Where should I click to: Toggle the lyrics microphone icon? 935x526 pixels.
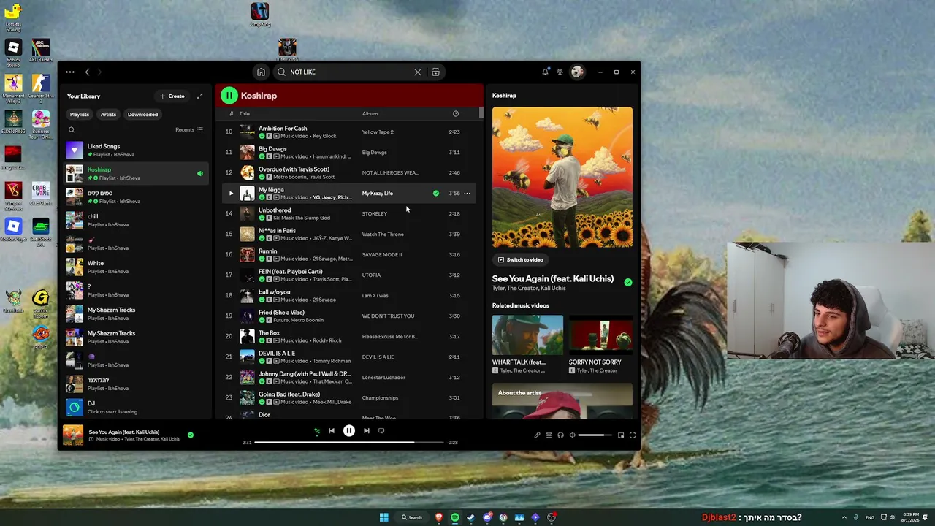[537, 435]
